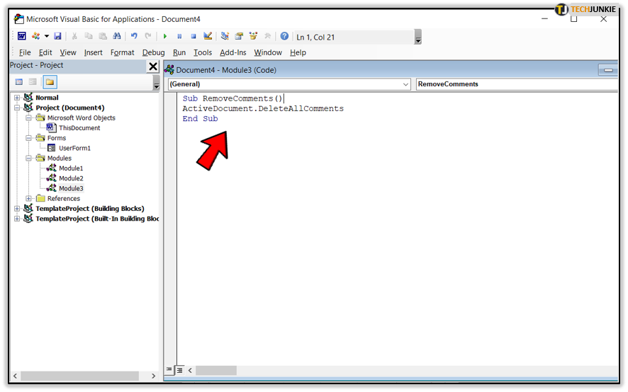The height and width of the screenshot is (392, 628).
Task: Click the code window horizontal scrollbar thumb
Action: (x=216, y=370)
